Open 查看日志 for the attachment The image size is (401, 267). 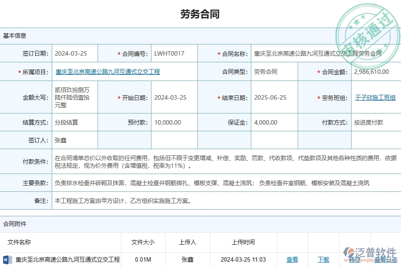[x=386, y=260]
